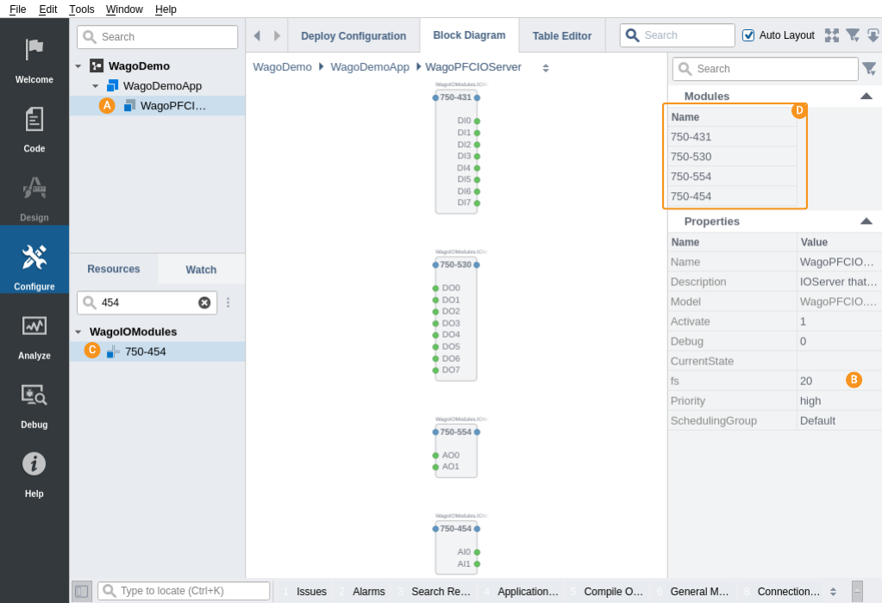Click the Welcome flag icon
This screenshot has width=882, height=603.
click(x=34, y=52)
